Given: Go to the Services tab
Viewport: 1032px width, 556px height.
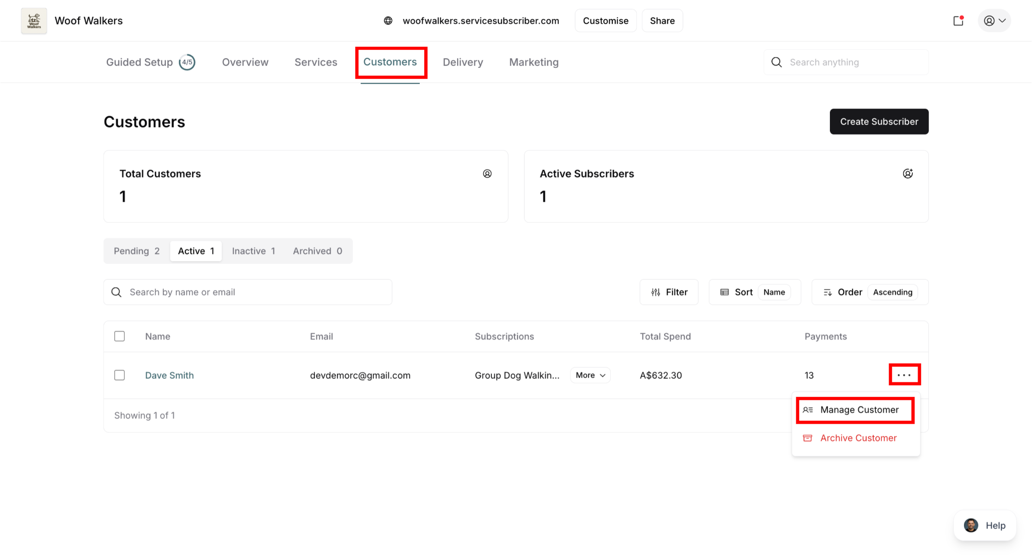Looking at the screenshot, I should (315, 62).
